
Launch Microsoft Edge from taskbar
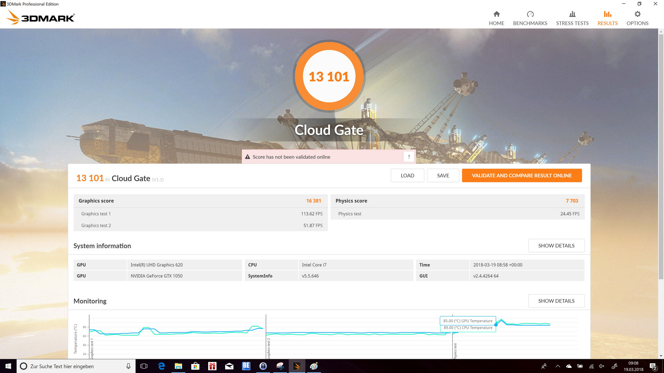coord(161,366)
